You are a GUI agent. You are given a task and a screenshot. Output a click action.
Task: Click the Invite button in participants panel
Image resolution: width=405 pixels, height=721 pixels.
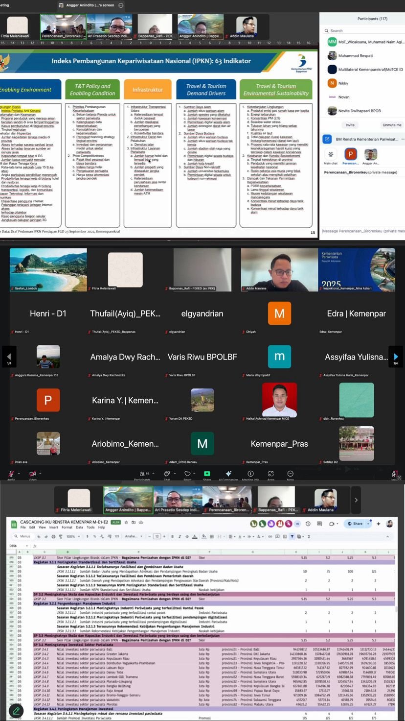click(x=350, y=125)
